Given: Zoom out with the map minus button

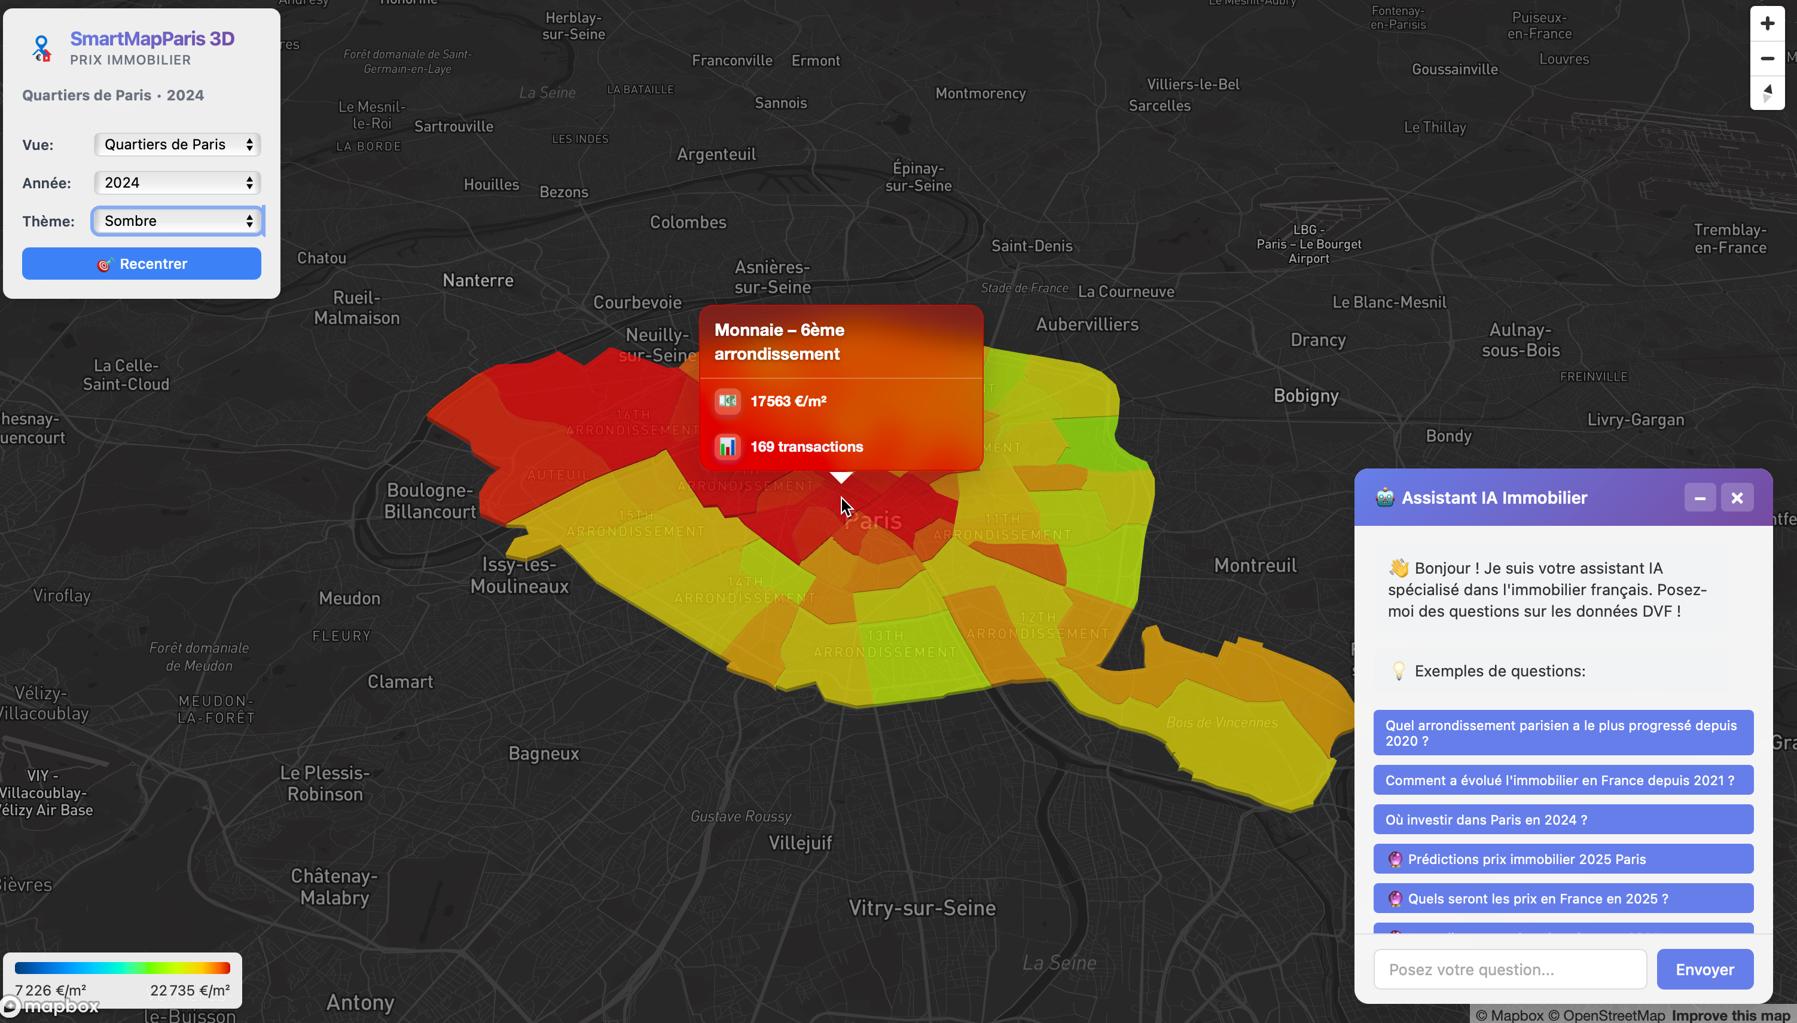Looking at the screenshot, I should click(1767, 59).
